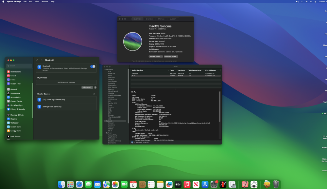Collapse the Software tree in System Information
327x189 pixels.
105,133
